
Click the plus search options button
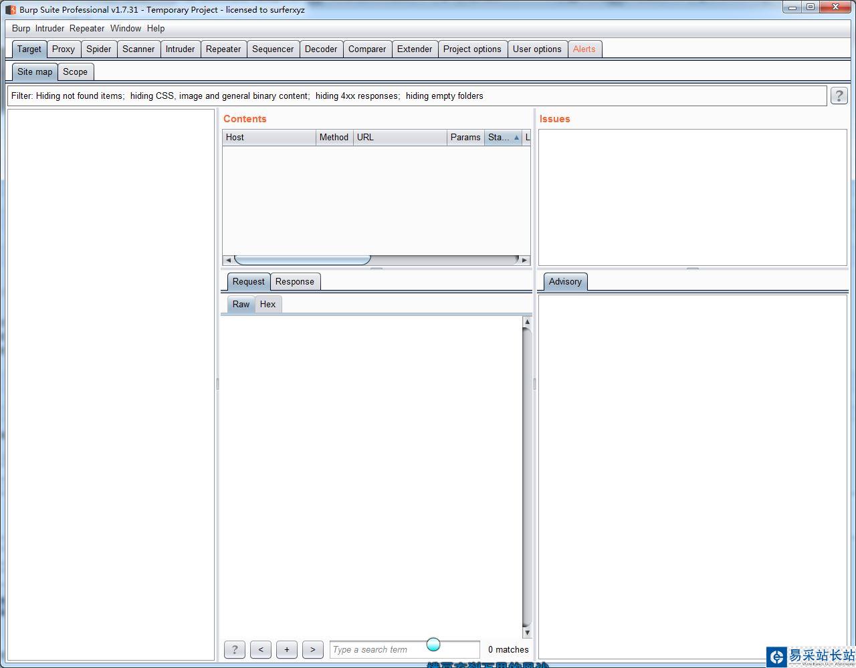click(287, 649)
